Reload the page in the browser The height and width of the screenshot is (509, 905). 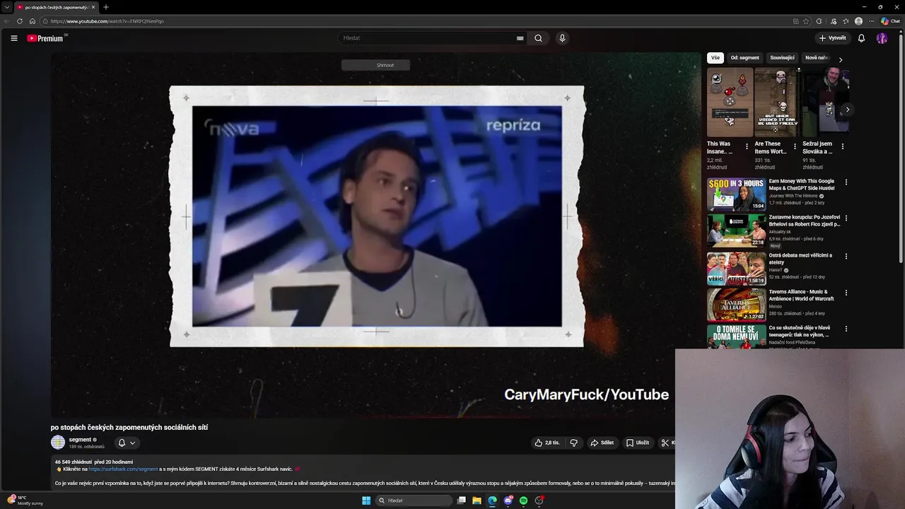point(20,21)
